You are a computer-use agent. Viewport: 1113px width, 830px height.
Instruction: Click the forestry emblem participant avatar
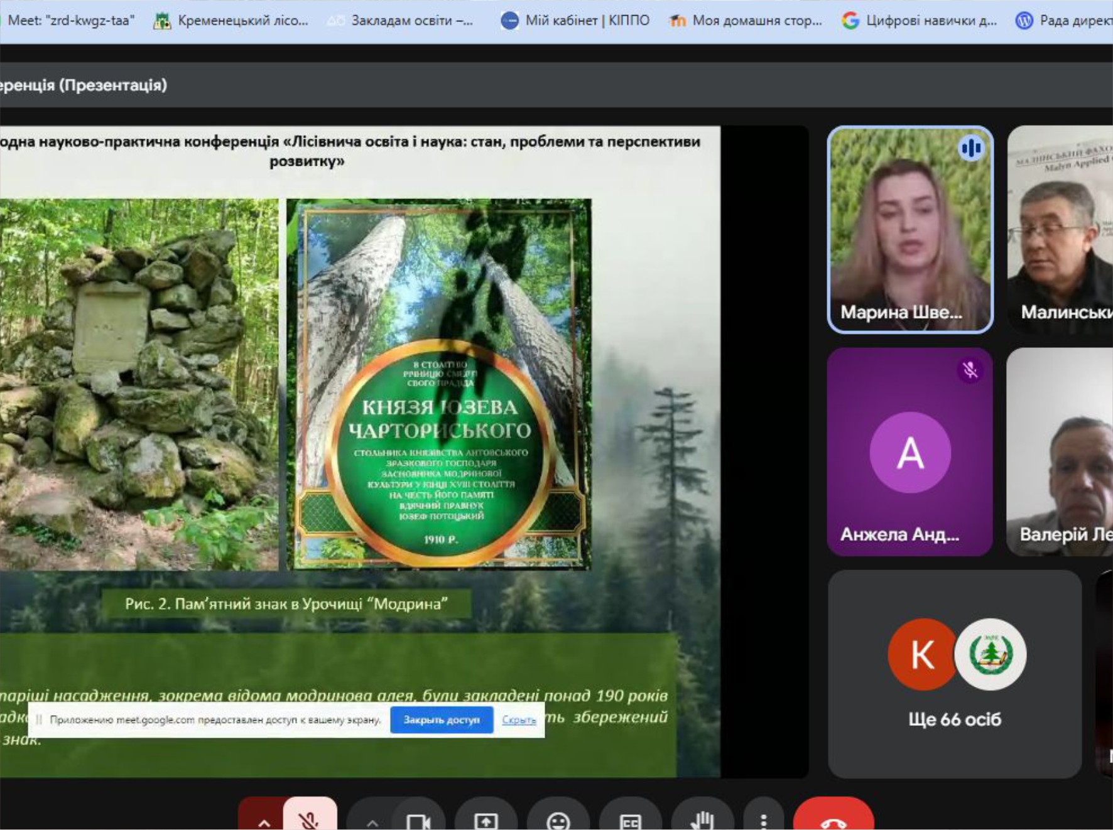[990, 654]
